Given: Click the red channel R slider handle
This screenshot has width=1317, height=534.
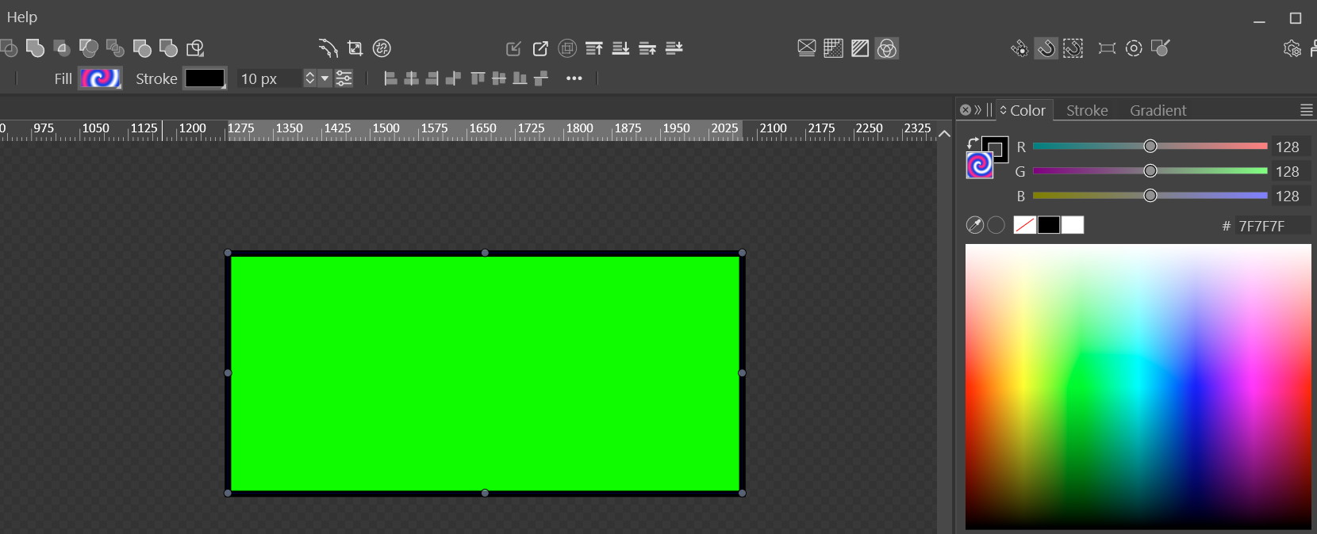Looking at the screenshot, I should coord(1150,146).
